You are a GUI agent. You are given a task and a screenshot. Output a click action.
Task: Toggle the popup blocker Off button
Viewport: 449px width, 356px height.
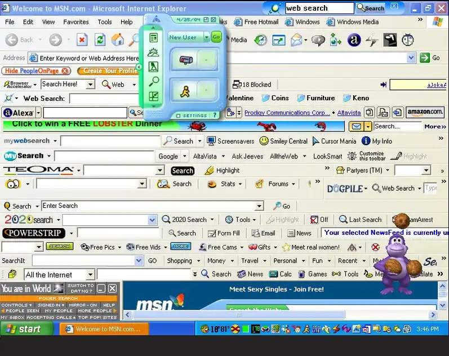pyautogui.click(x=319, y=220)
